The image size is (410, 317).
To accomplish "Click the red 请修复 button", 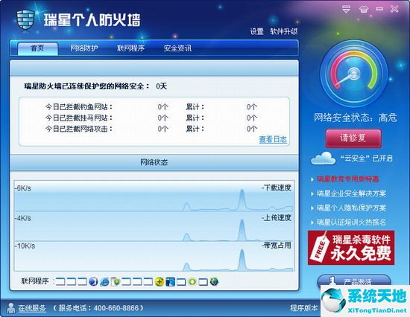I will coord(353,138).
